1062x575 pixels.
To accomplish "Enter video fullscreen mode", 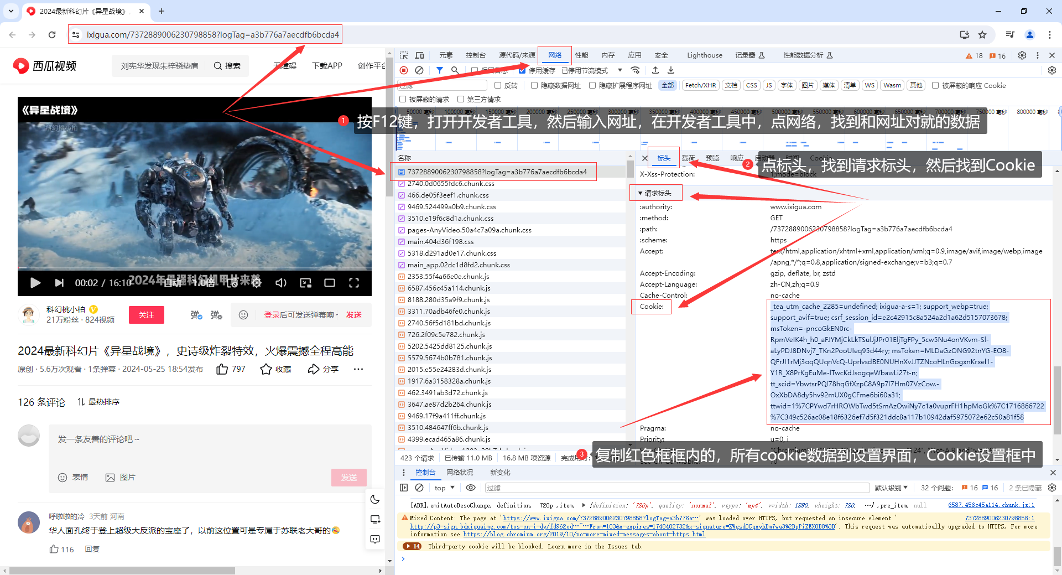I will (x=354, y=283).
